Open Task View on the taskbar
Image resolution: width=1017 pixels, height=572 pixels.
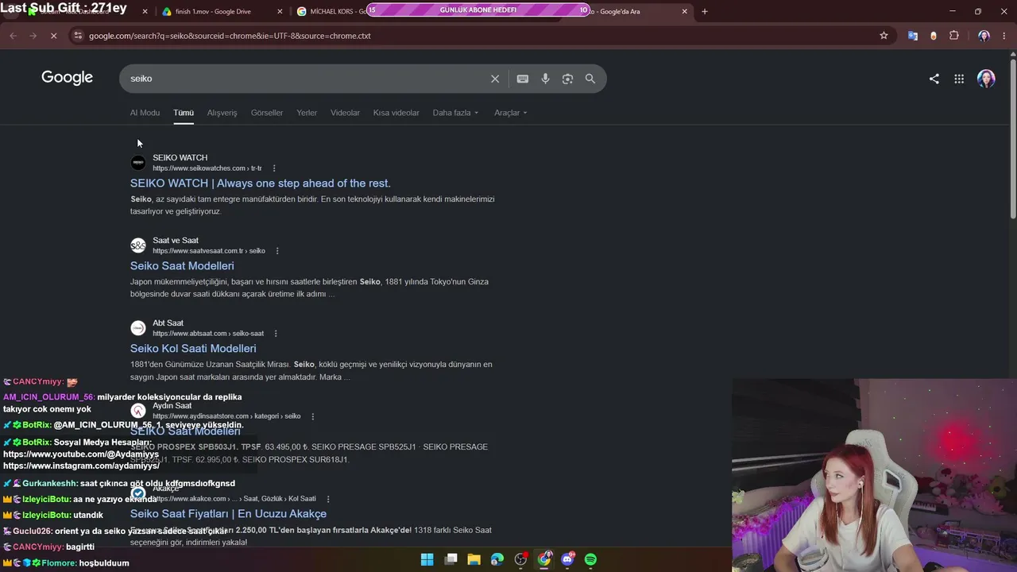point(451,559)
